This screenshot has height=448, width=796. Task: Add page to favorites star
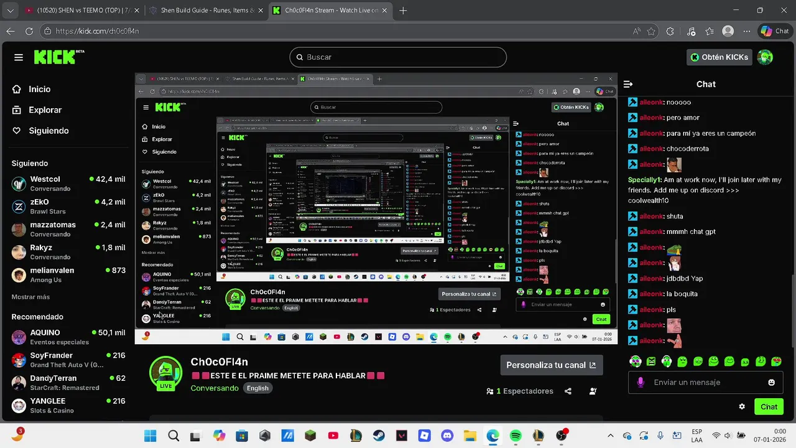point(651,31)
